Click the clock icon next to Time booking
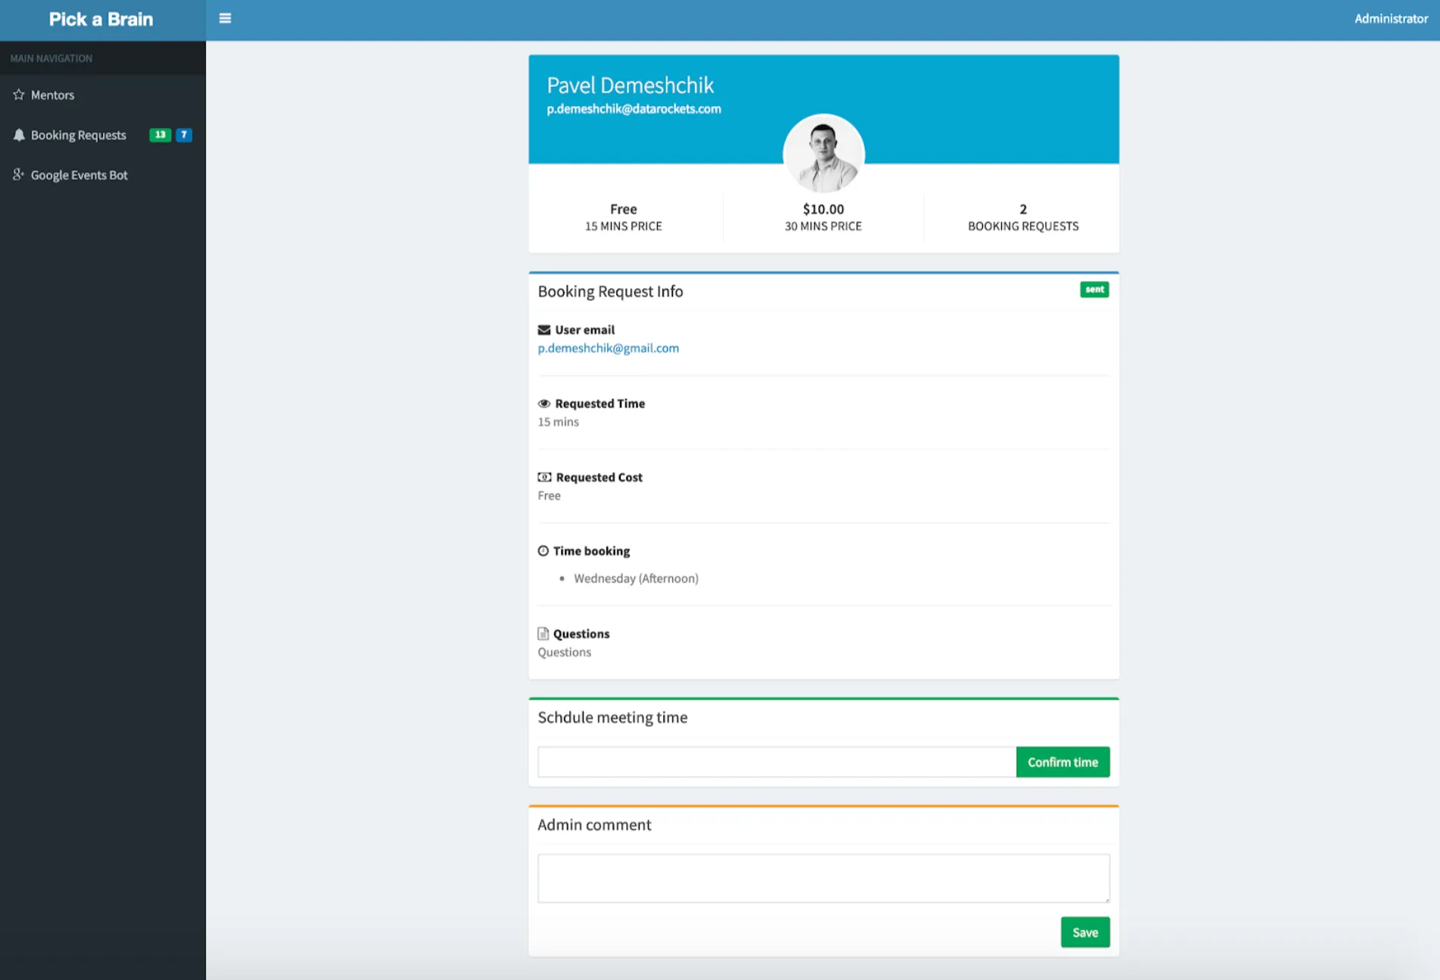1440x980 pixels. [x=542, y=551]
